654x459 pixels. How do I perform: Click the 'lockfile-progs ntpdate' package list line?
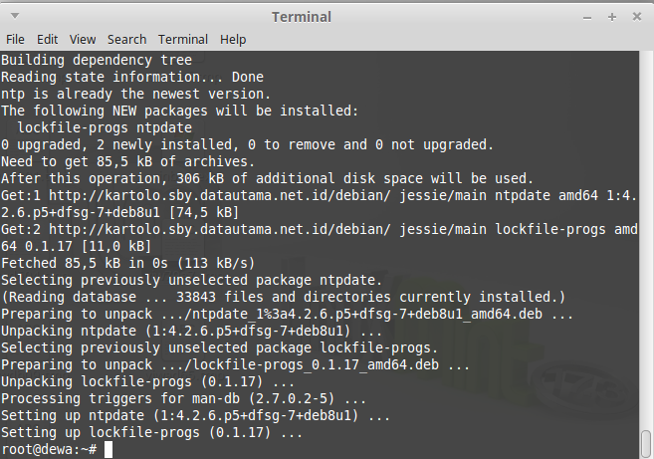click(105, 127)
